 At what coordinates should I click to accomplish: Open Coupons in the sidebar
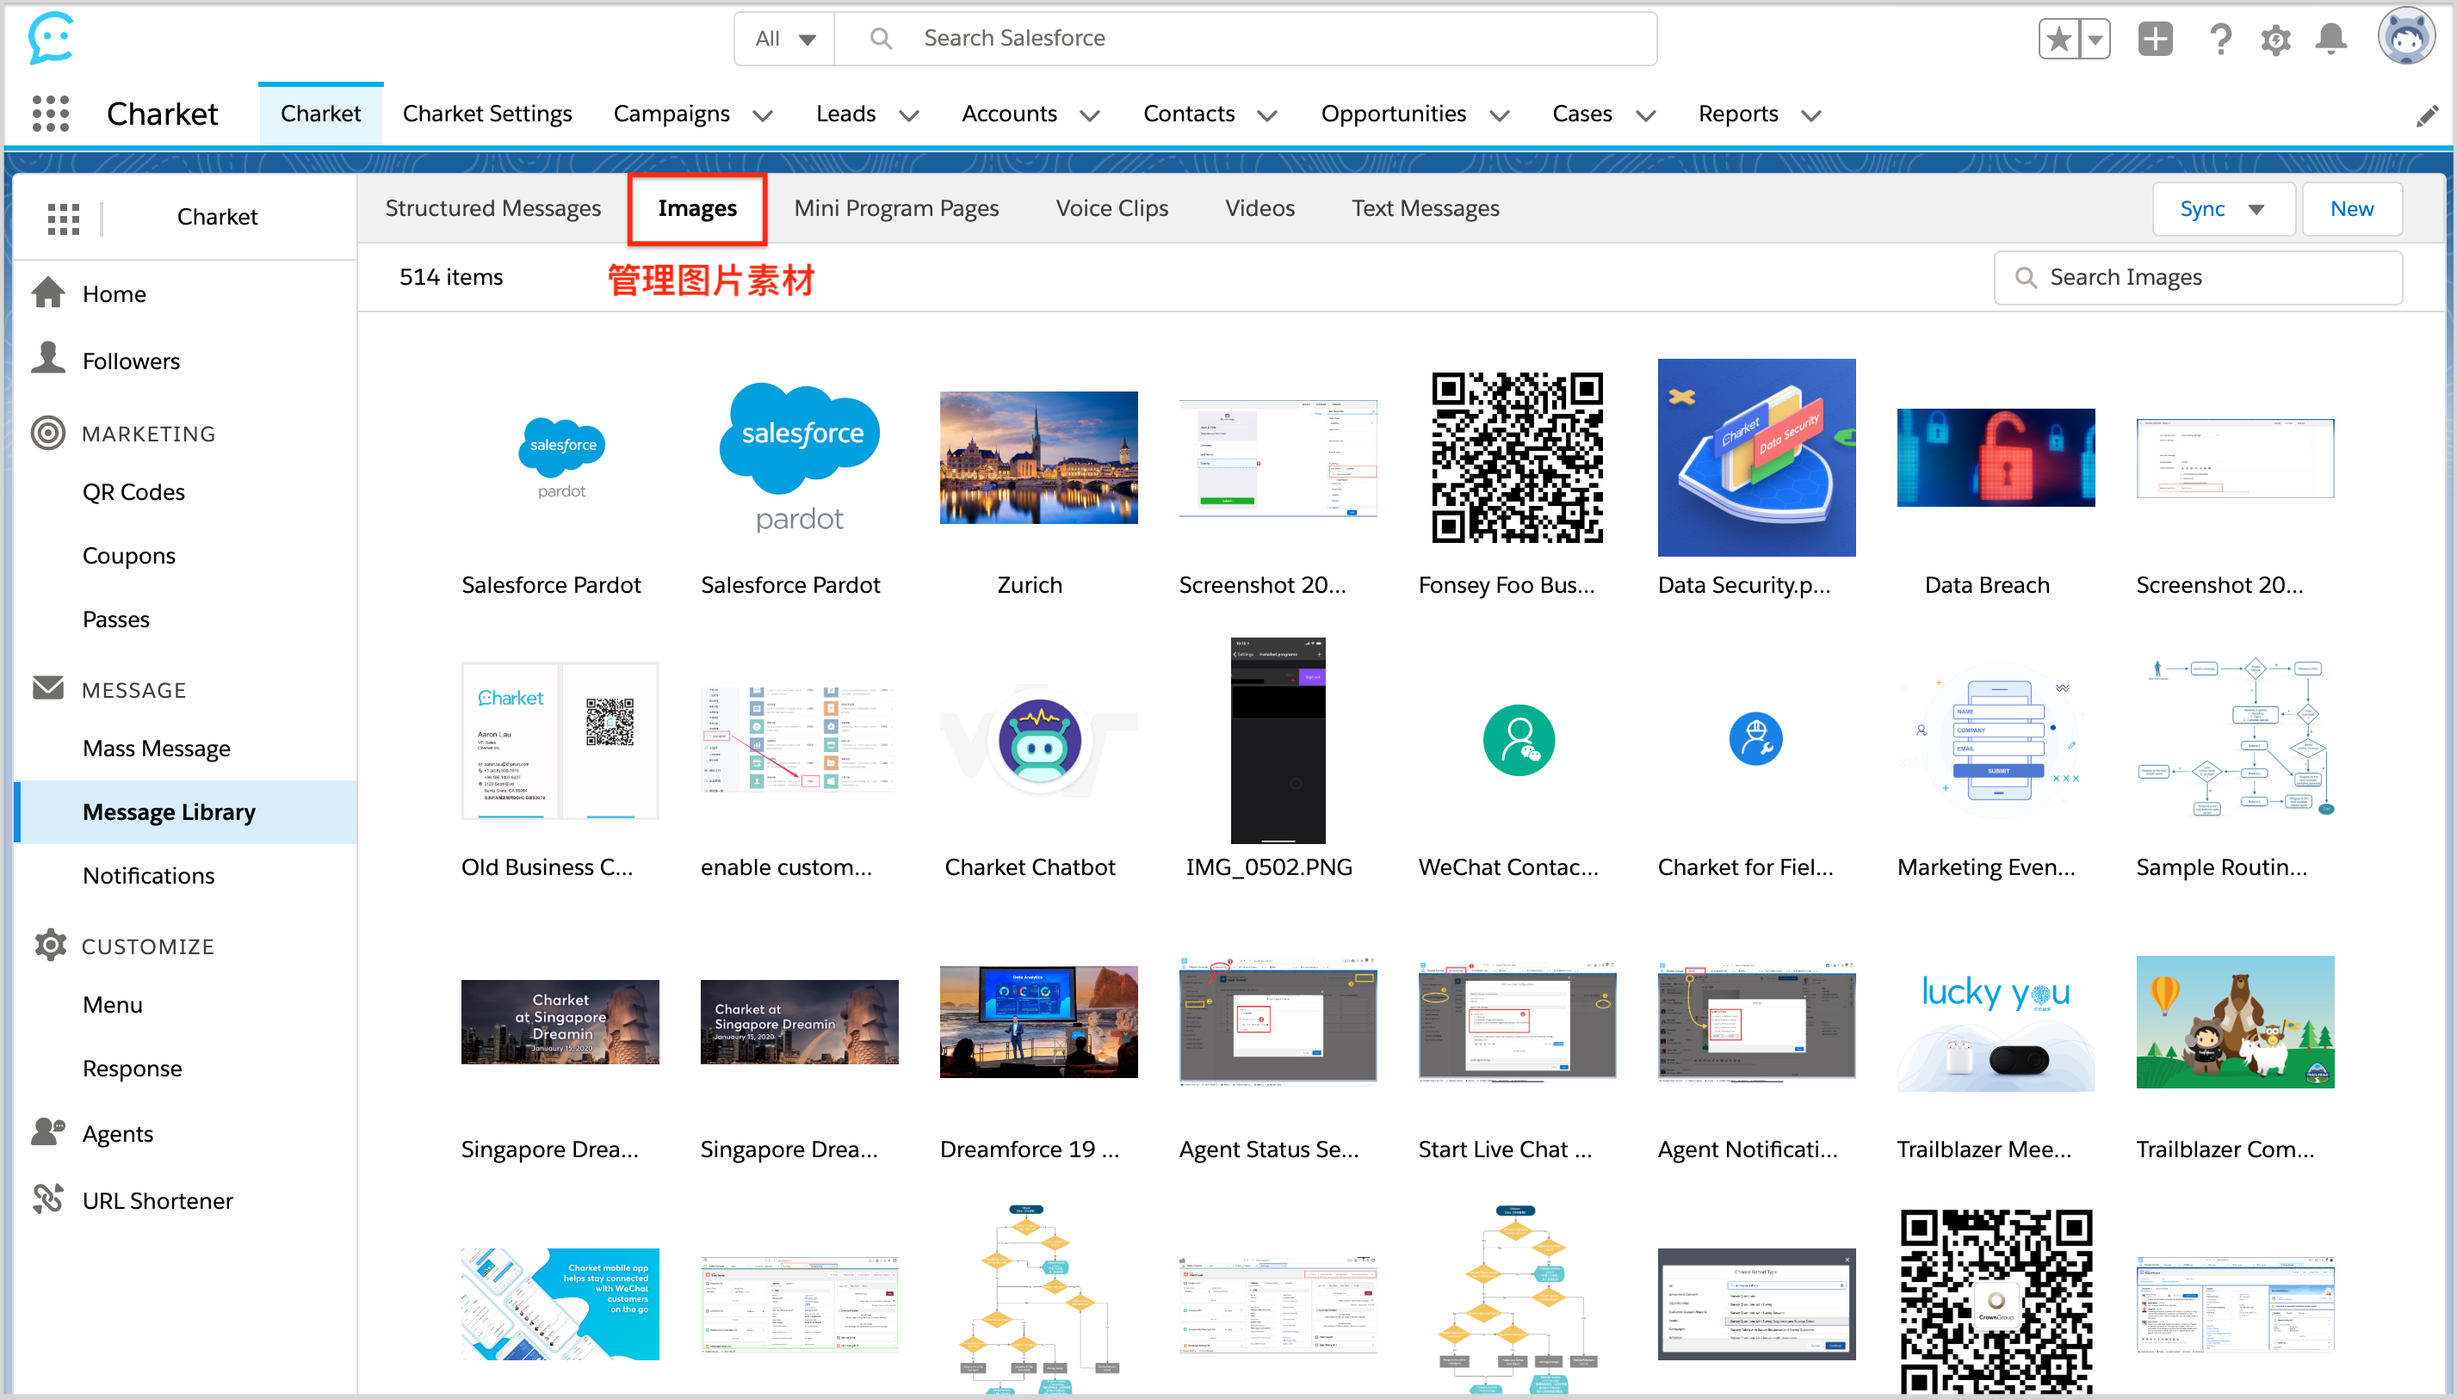click(x=129, y=555)
